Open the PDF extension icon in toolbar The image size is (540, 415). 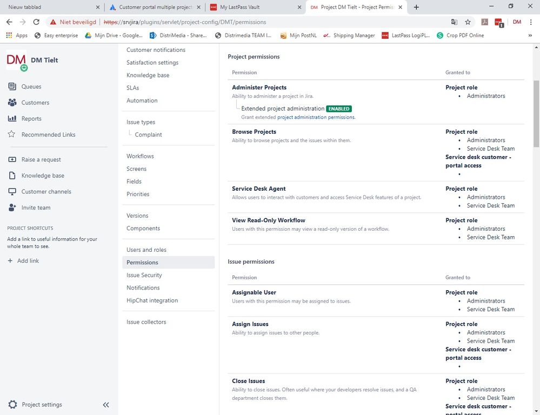[x=484, y=22]
